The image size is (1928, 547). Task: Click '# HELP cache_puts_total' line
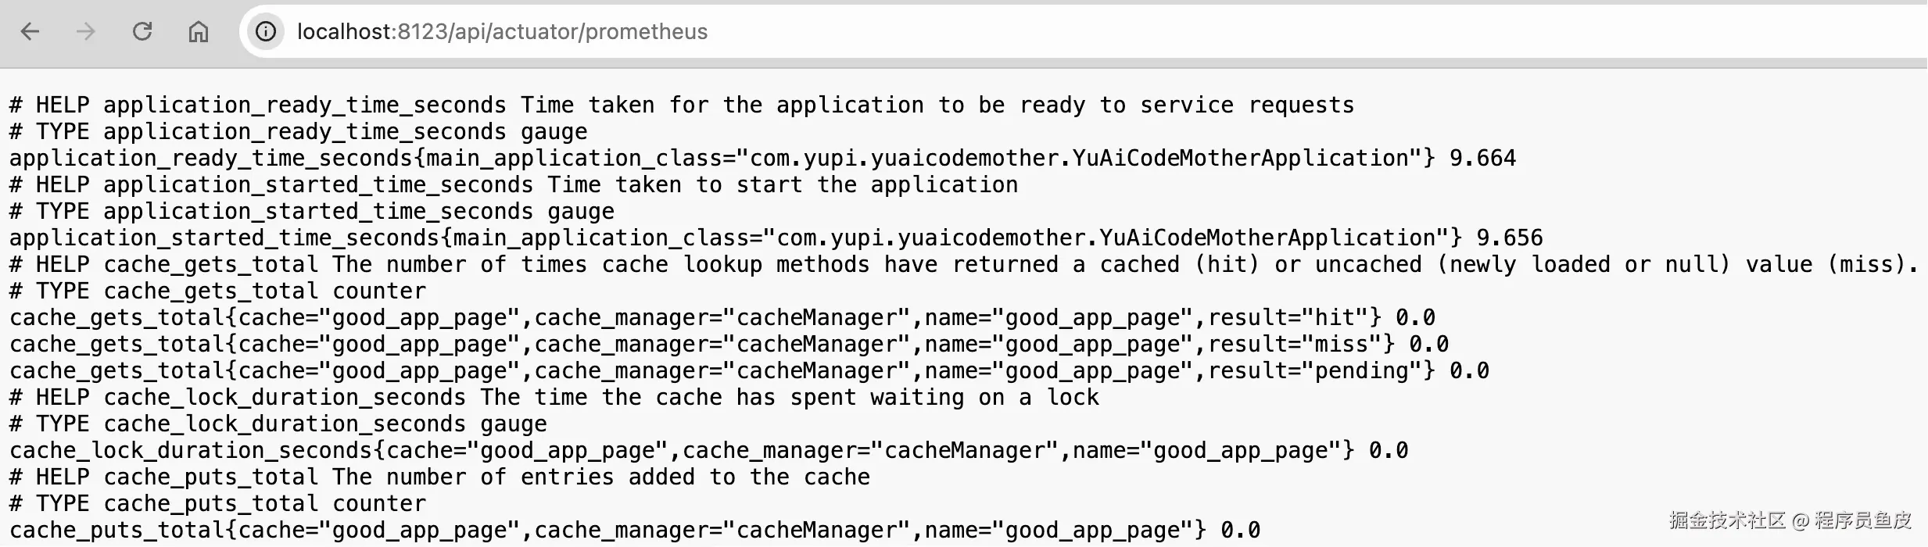click(440, 477)
